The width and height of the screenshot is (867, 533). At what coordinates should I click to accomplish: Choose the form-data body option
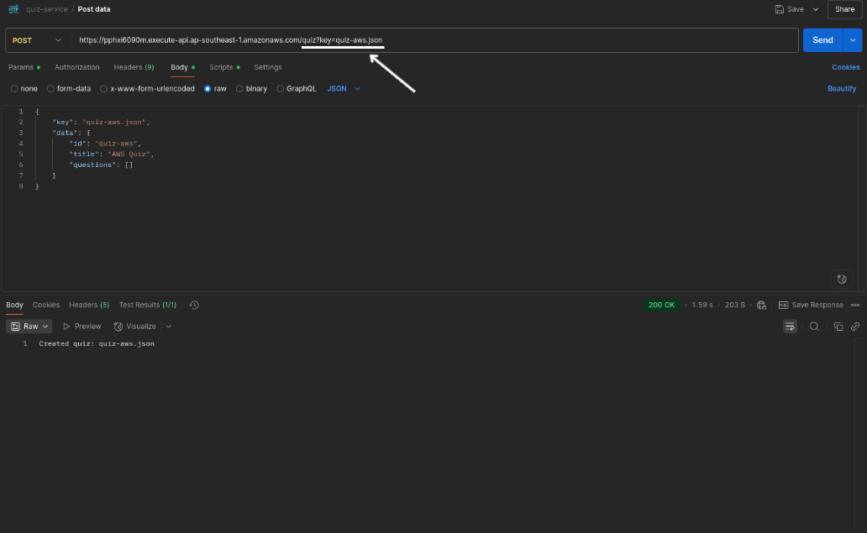(x=51, y=88)
